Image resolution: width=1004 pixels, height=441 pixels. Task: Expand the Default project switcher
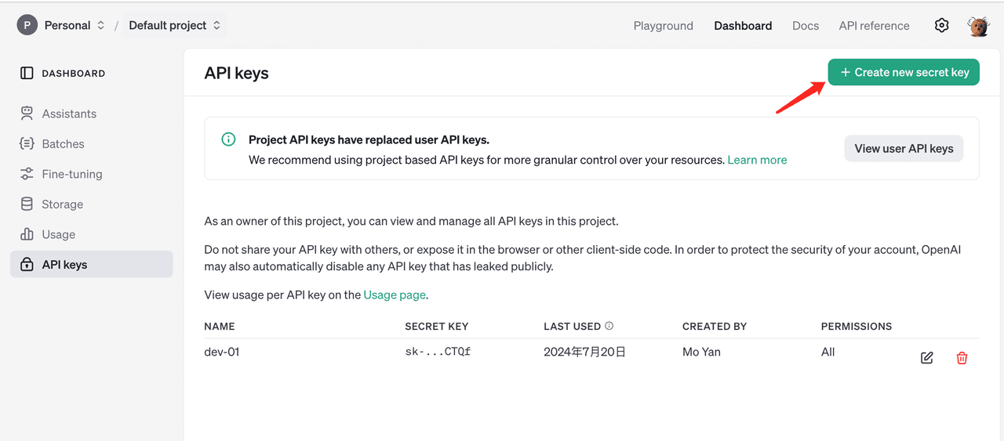[x=175, y=25]
